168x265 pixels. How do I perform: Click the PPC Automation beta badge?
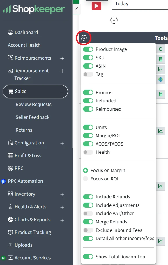[x=3, y=181]
